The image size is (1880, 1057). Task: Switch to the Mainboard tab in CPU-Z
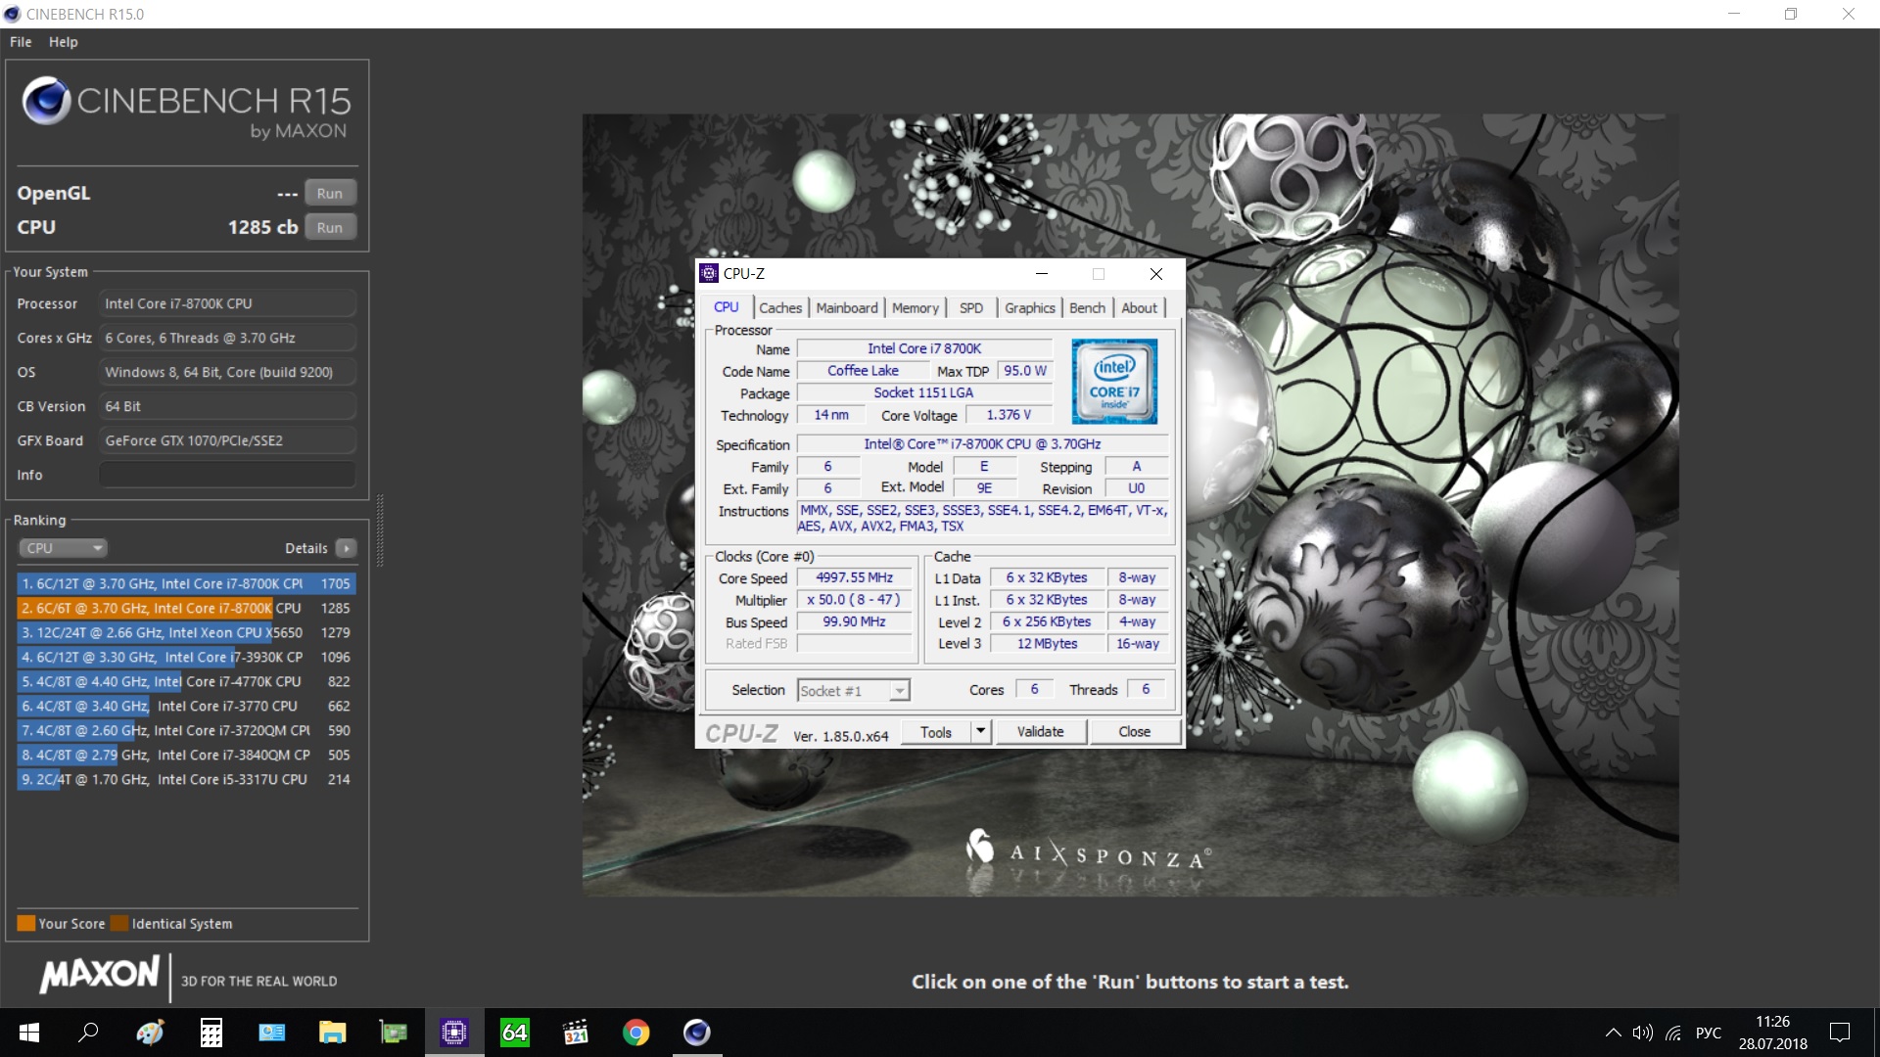click(x=846, y=307)
